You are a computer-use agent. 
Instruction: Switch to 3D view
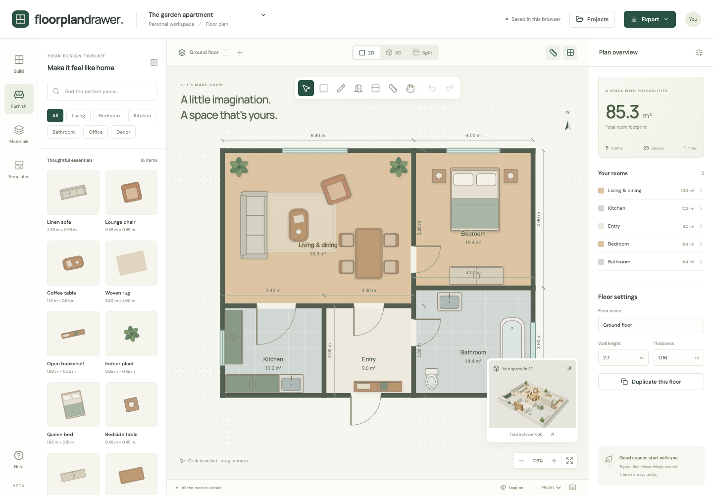pos(394,52)
